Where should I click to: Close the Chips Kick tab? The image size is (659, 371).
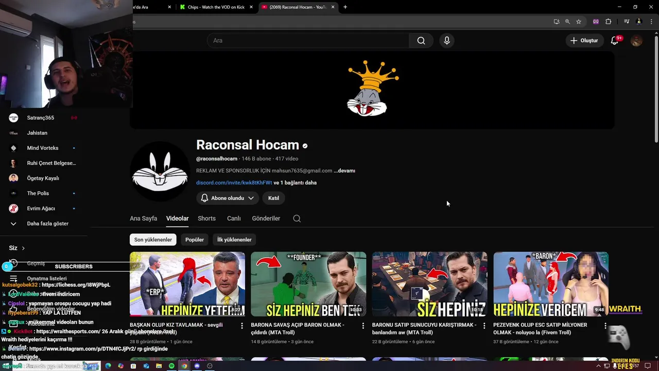(x=251, y=7)
